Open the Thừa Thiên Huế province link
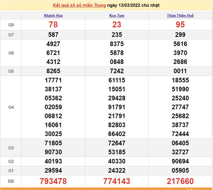 [x=180, y=15]
